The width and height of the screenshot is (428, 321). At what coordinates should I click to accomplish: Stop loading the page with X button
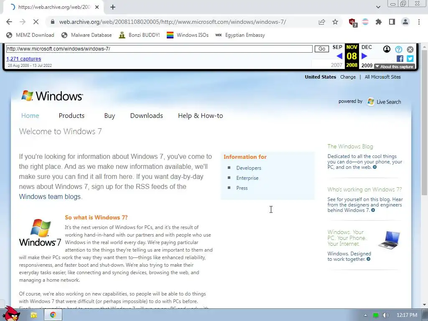pos(36,22)
